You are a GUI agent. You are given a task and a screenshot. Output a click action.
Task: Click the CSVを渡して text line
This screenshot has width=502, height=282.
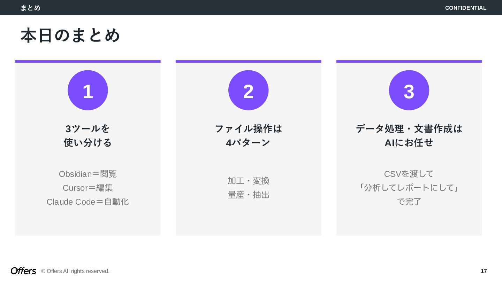(x=409, y=174)
